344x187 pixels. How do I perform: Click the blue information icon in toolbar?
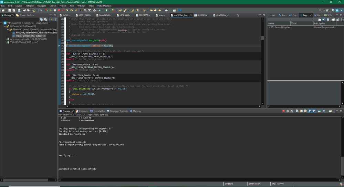[x=180, y=10]
